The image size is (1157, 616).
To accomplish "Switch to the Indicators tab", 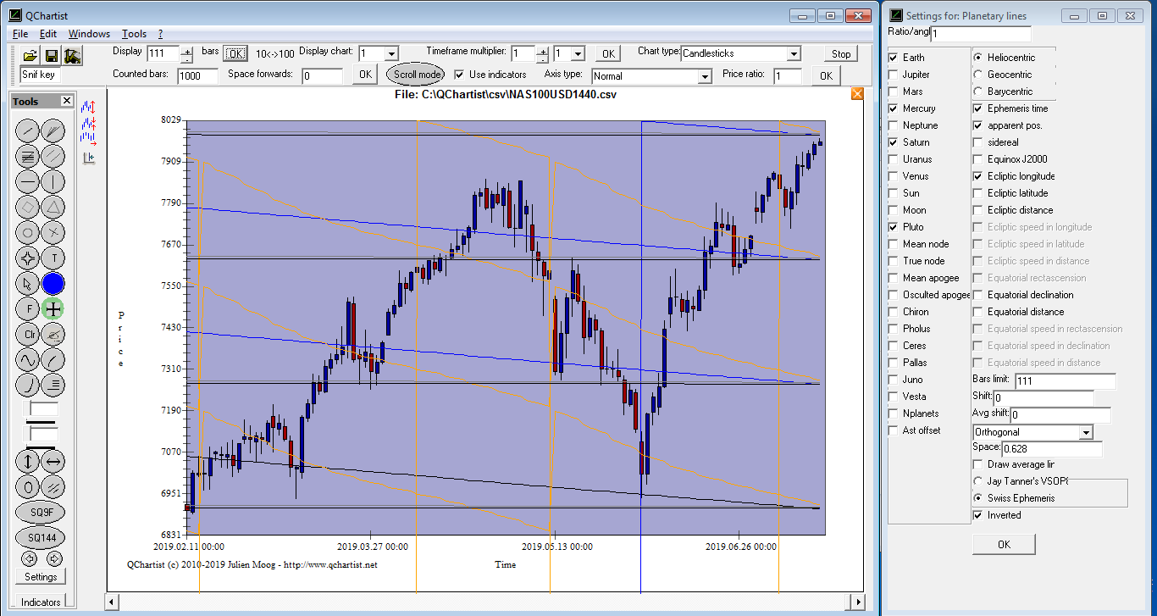I will coord(41,602).
